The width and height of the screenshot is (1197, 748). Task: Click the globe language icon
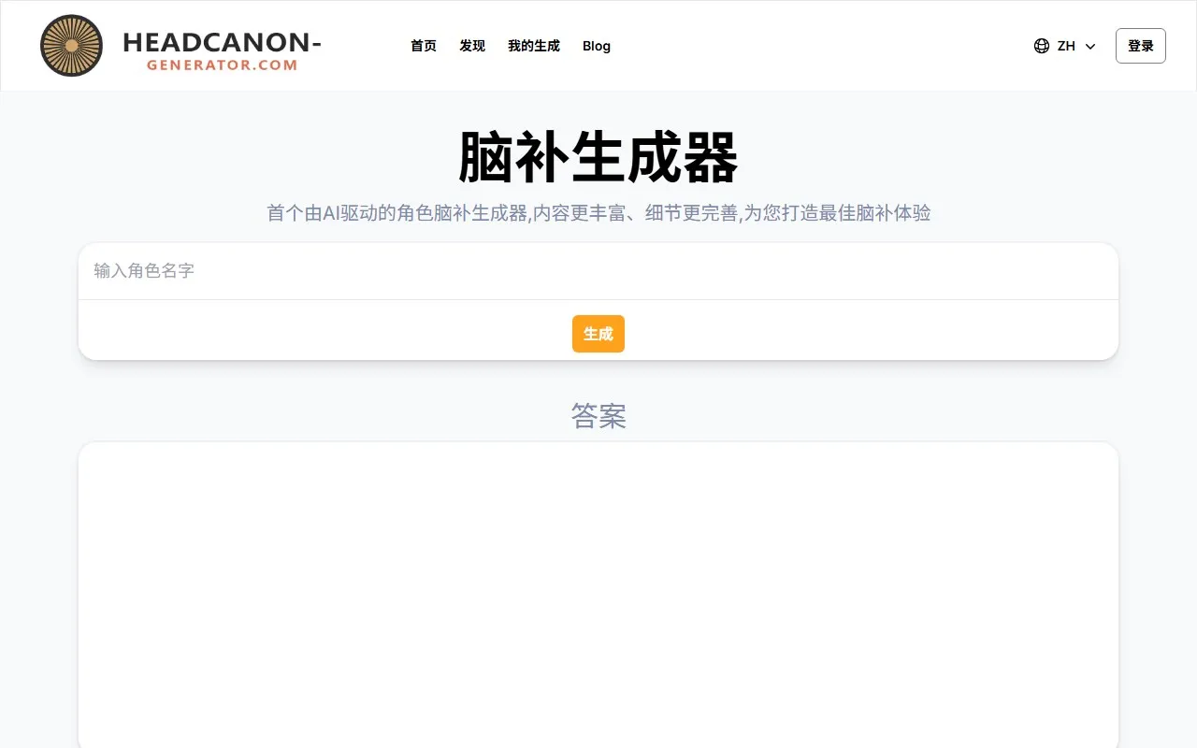[1042, 46]
